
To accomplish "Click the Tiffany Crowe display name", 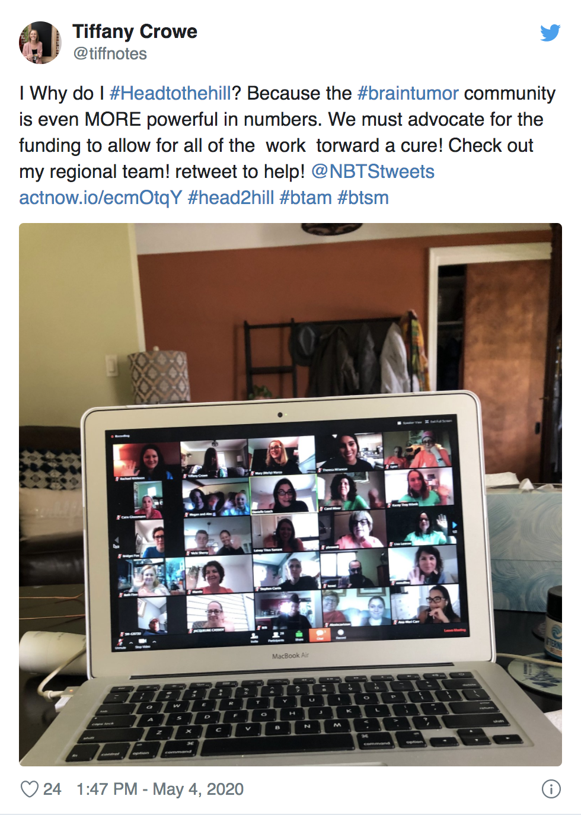I will pos(135,31).
